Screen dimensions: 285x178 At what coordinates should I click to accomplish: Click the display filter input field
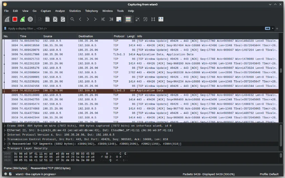pyautogui.click(x=136, y=28)
